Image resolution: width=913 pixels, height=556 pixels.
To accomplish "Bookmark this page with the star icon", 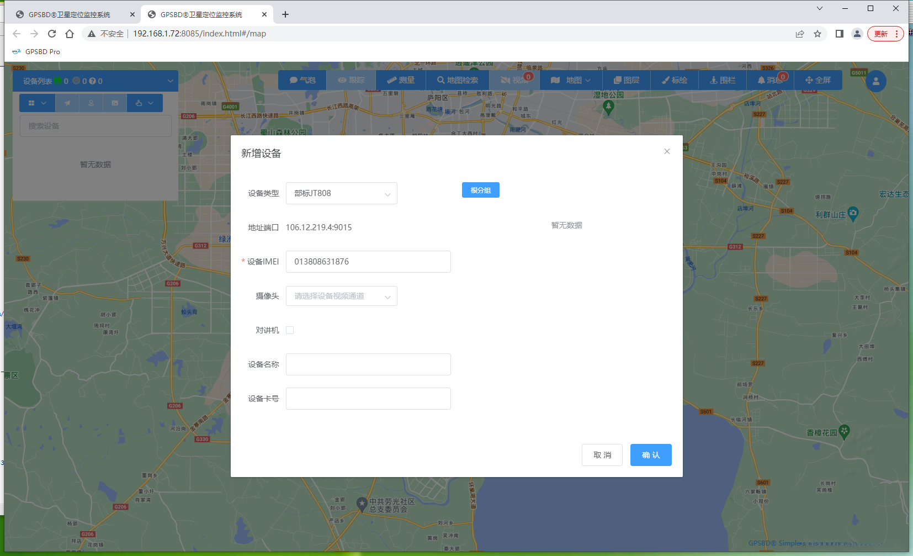I will pyautogui.click(x=818, y=34).
